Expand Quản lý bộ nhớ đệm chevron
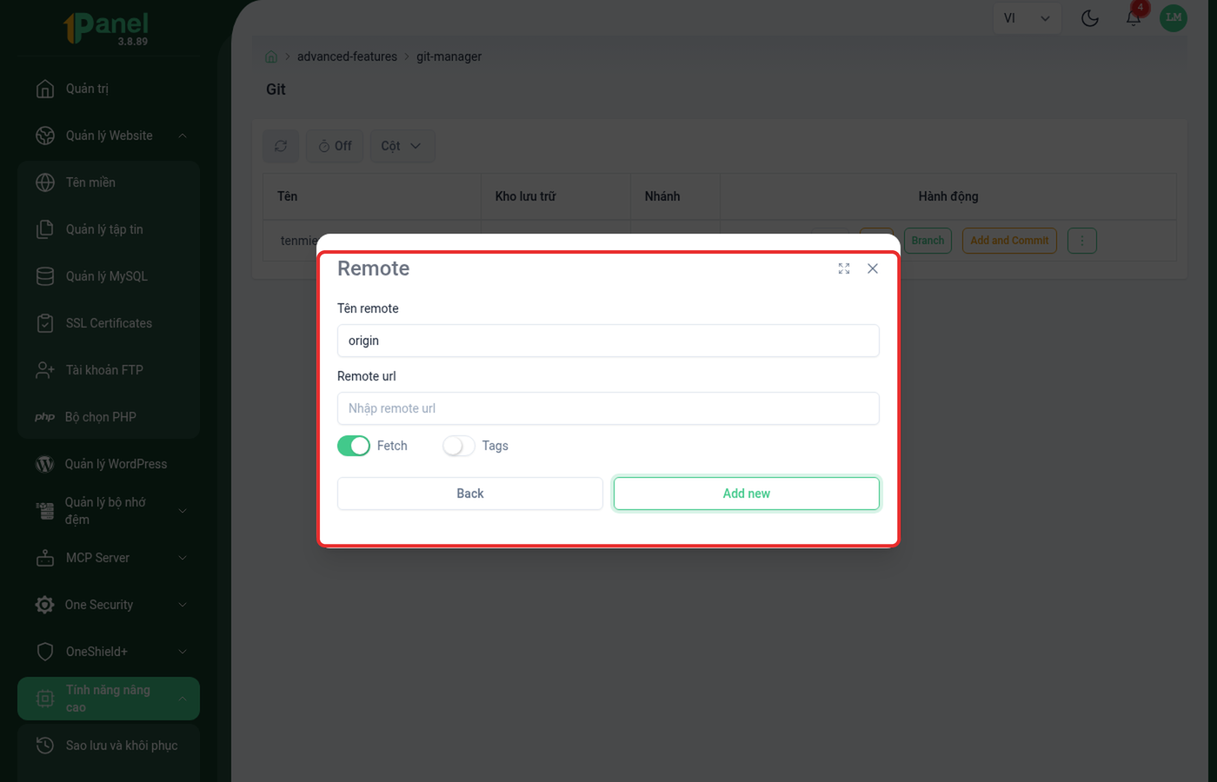The width and height of the screenshot is (1217, 782). point(183,511)
